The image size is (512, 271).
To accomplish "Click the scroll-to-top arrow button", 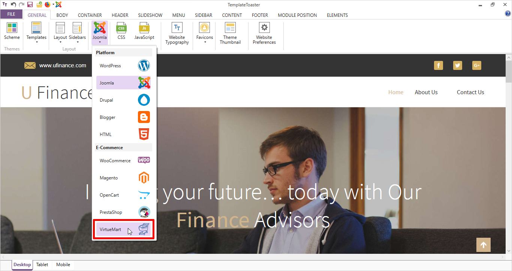I will 483,245.
